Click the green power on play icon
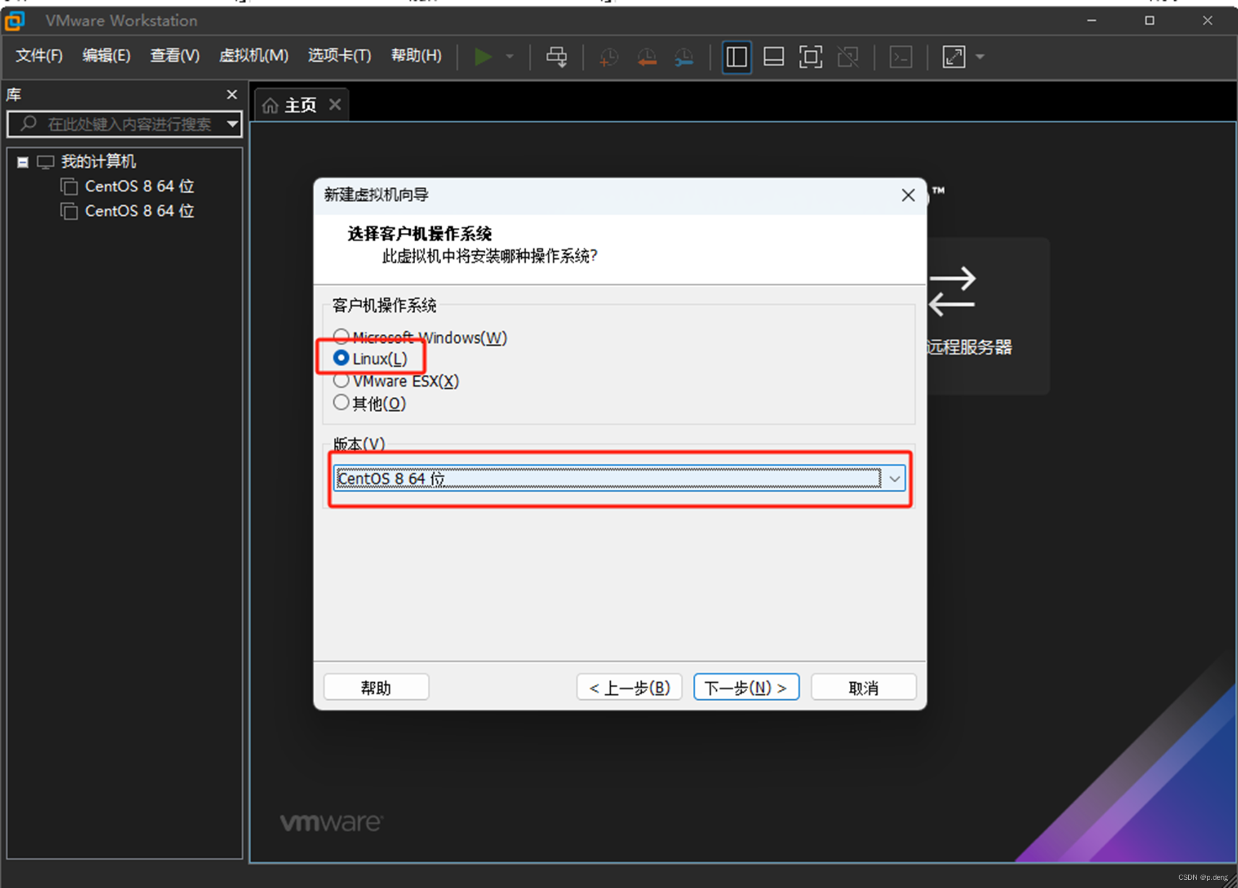The height and width of the screenshot is (888, 1238). tap(483, 57)
